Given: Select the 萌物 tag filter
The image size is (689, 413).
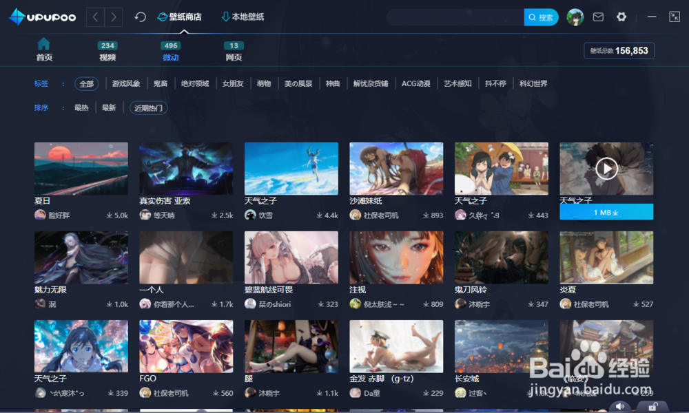Looking at the screenshot, I should pyautogui.click(x=264, y=84).
